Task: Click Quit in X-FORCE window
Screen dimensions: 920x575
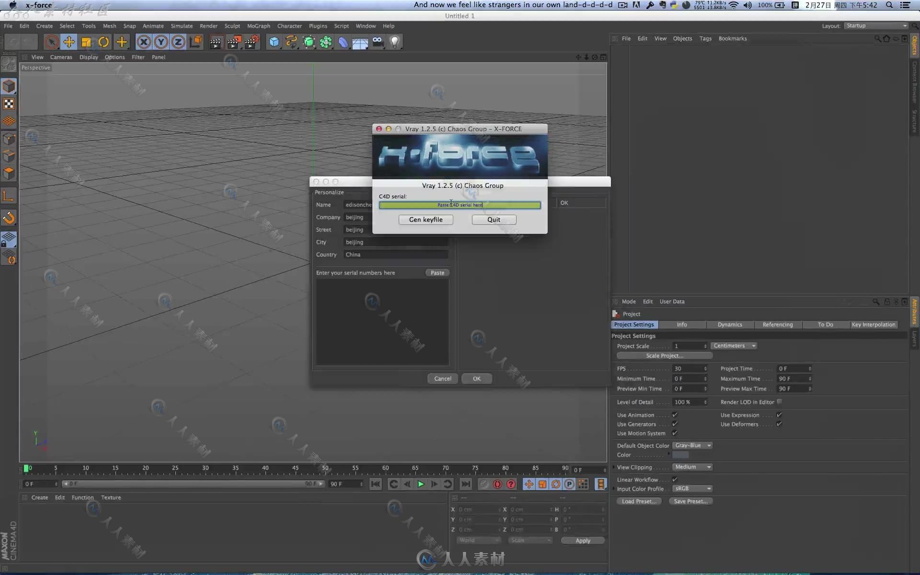Action: click(x=494, y=219)
